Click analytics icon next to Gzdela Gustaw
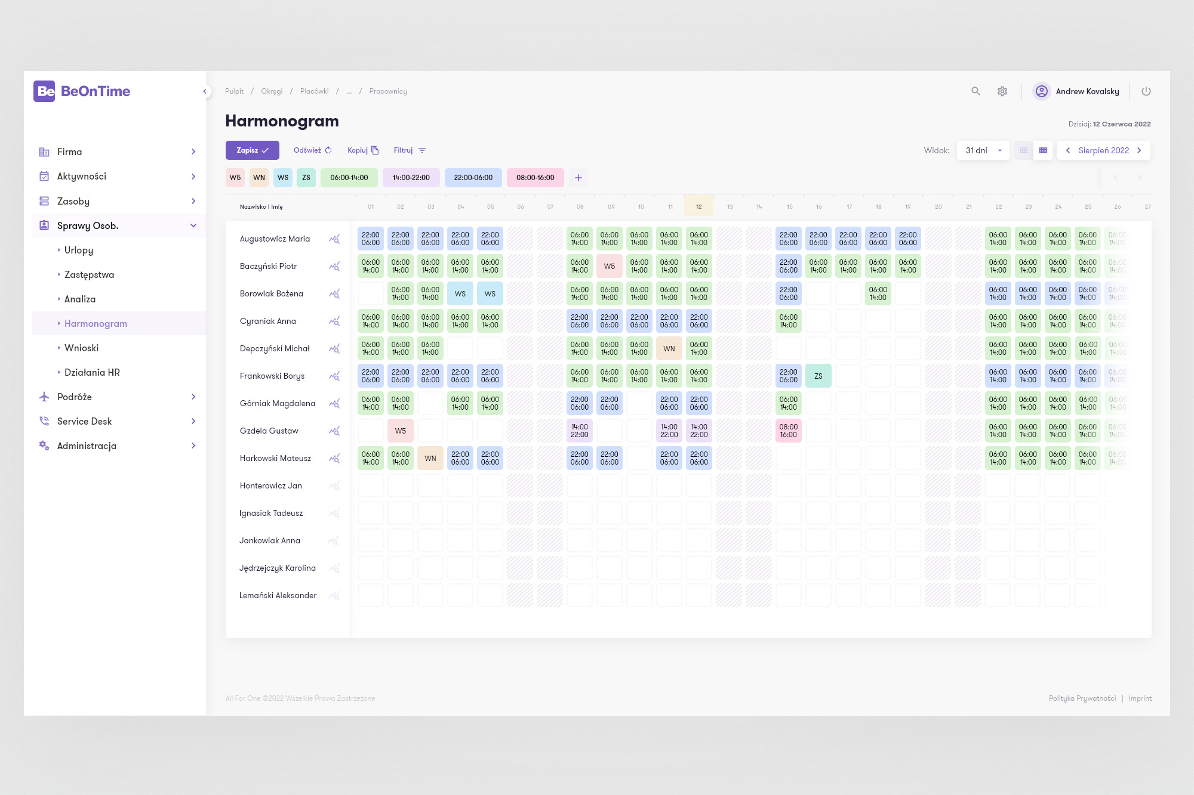This screenshot has width=1194, height=795. click(x=334, y=431)
